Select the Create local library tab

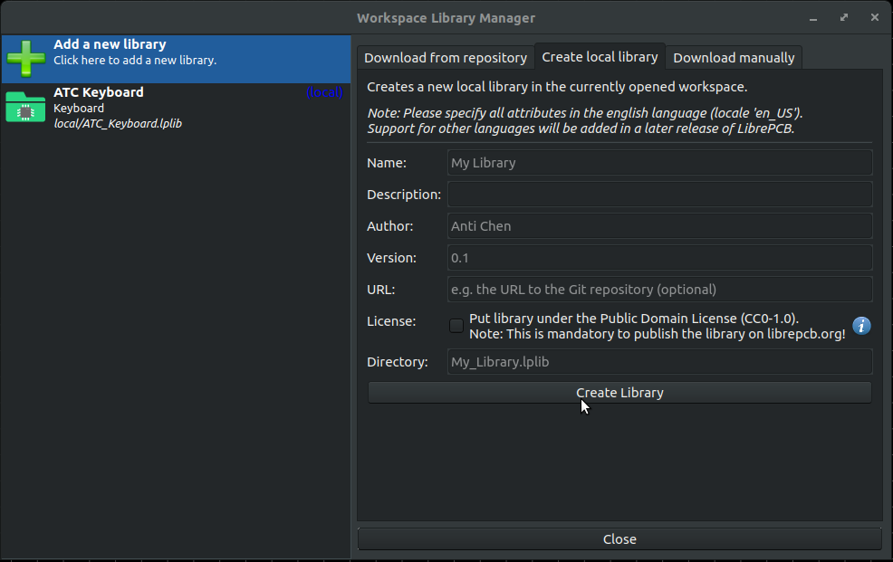[x=600, y=57]
